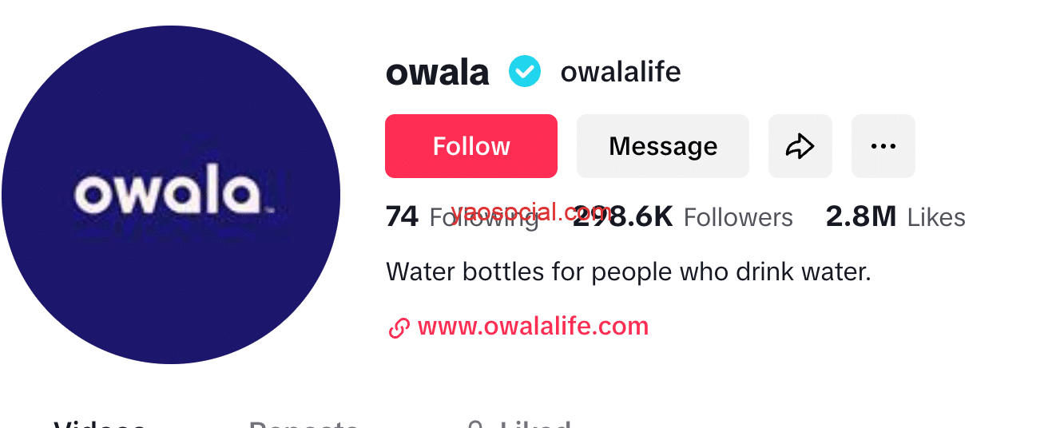The width and height of the screenshot is (1064, 428).
Task: Click the 2.8M Likes count
Action: pos(895,216)
